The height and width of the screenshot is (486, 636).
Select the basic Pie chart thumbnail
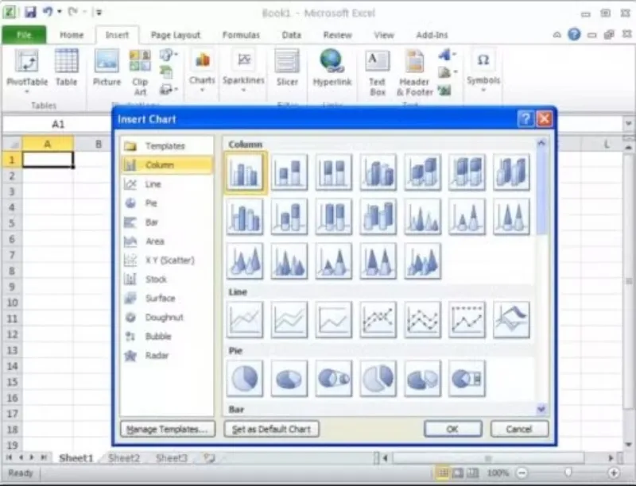[x=245, y=378]
